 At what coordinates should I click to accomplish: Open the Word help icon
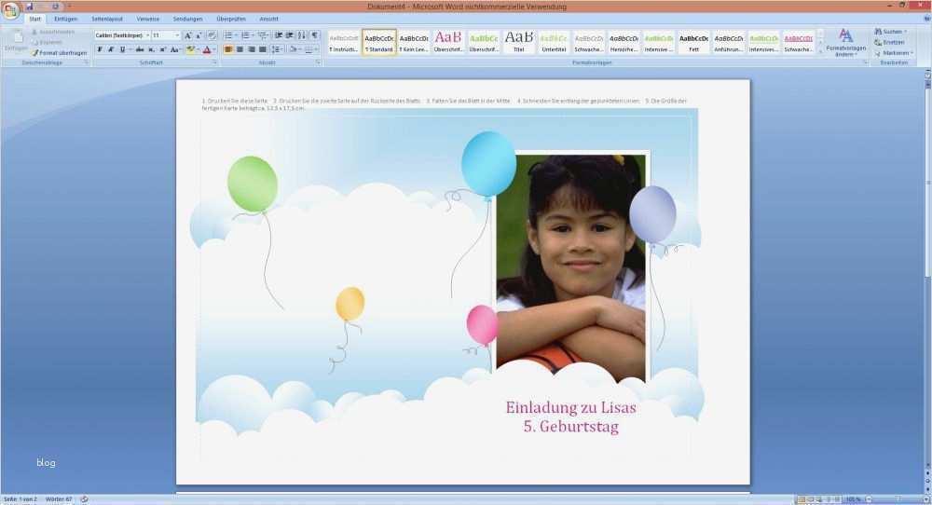coord(926,19)
